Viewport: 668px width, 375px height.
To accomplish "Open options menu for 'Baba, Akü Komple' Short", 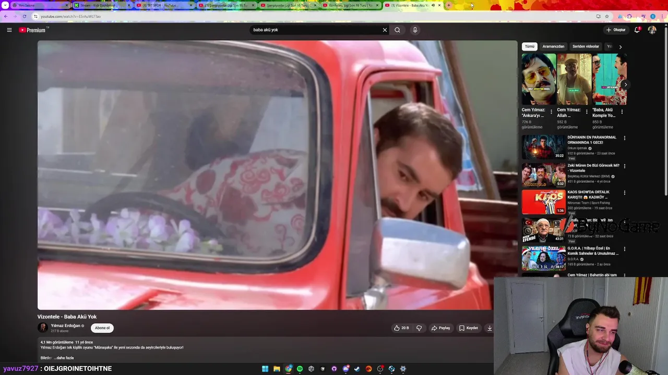I will [x=622, y=111].
